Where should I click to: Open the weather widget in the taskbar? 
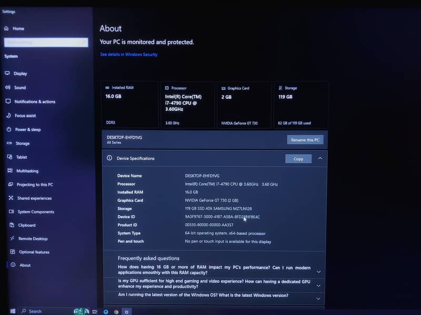(79, 311)
